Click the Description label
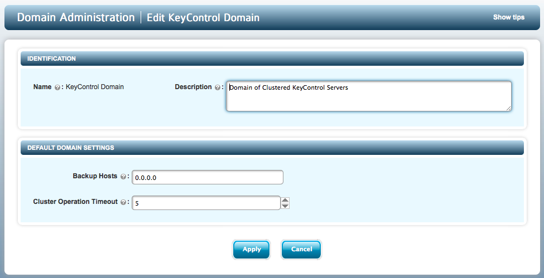 pos(193,87)
